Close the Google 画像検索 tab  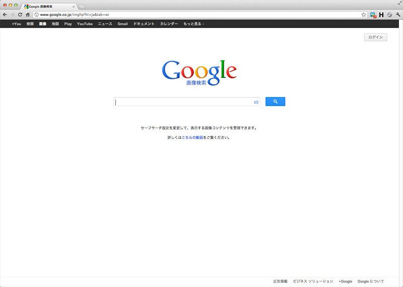(x=74, y=7)
